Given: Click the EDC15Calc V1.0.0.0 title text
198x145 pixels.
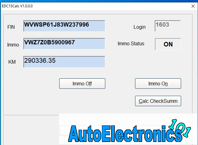Looking at the screenshot, I should click(x=17, y=6).
